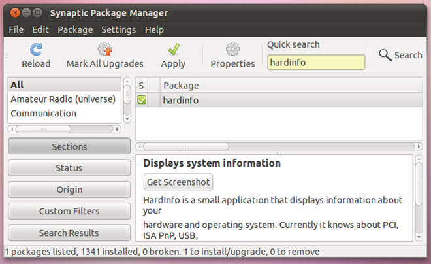Image resolution: width=431 pixels, height=264 pixels.
Task: Show the Search Results view
Action: (x=69, y=233)
